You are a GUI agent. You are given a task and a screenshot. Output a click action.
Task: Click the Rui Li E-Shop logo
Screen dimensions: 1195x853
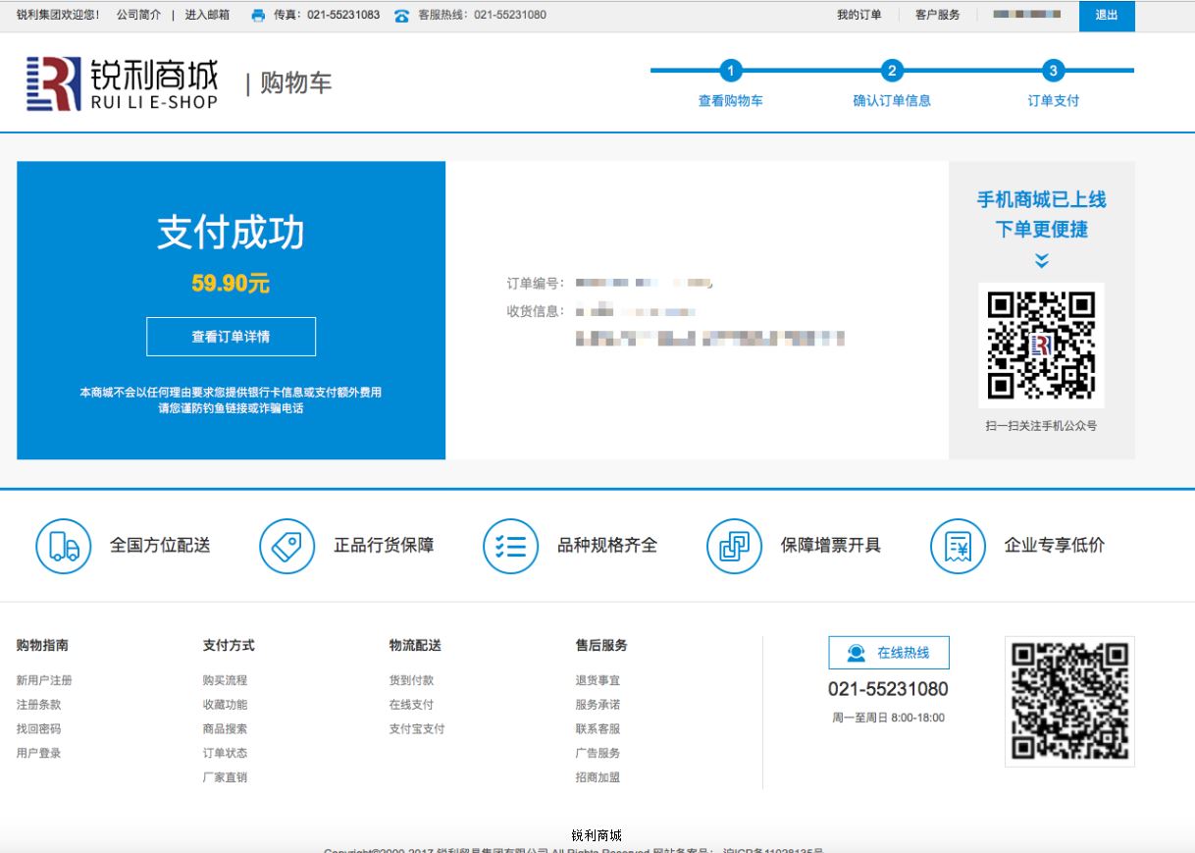click(x=122, y=83)
